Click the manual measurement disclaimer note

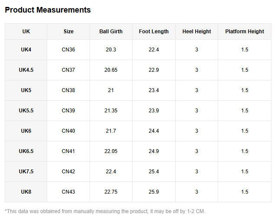click(x=105, y=211)
